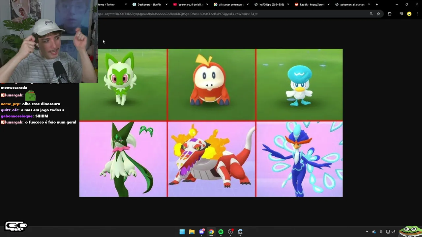Image resolution: width=422 pixels, height=237 pixels.
Task: Close the Dashboard - LivePix tab
Action: [x=166, y=5]
